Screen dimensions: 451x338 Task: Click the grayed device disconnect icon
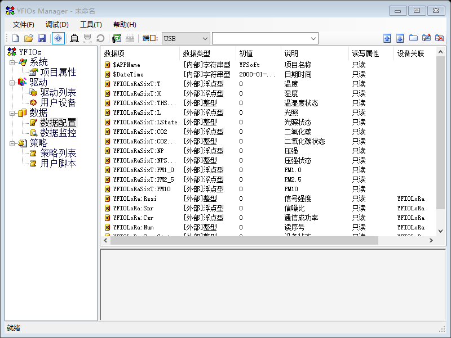[87, 38]
